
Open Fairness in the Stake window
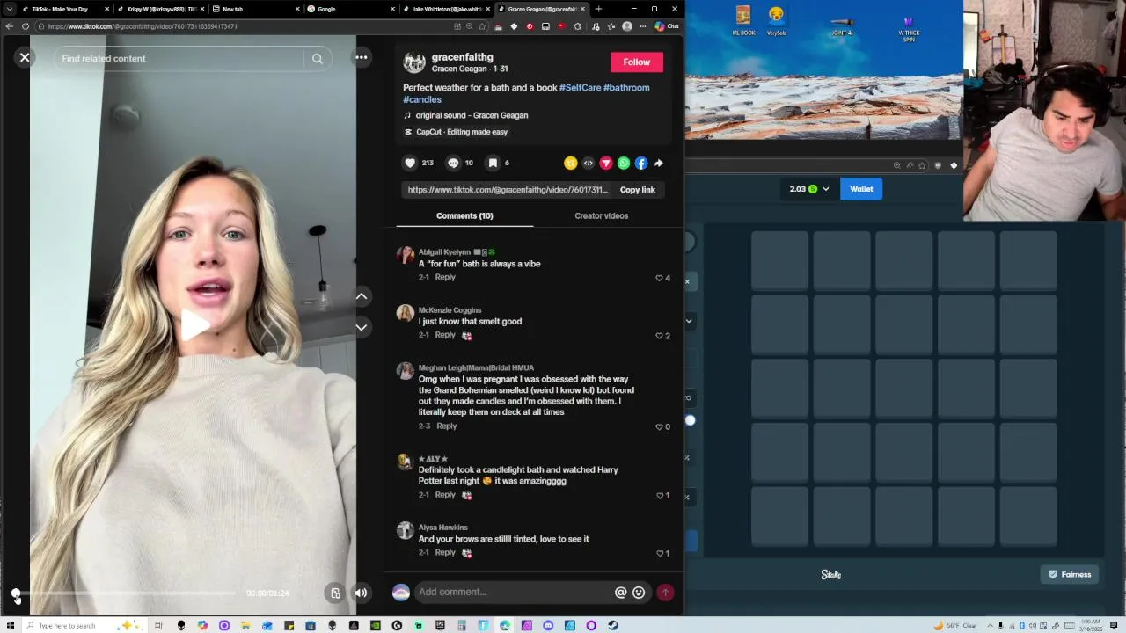(x=1070, y=575)
